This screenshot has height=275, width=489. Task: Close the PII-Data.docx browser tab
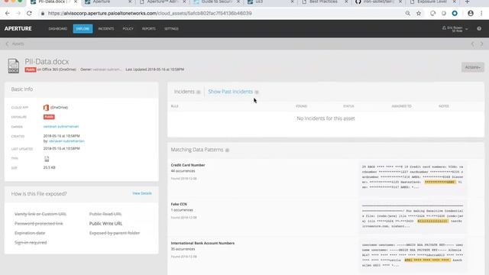pyautogui.click(x=76, y=2)
